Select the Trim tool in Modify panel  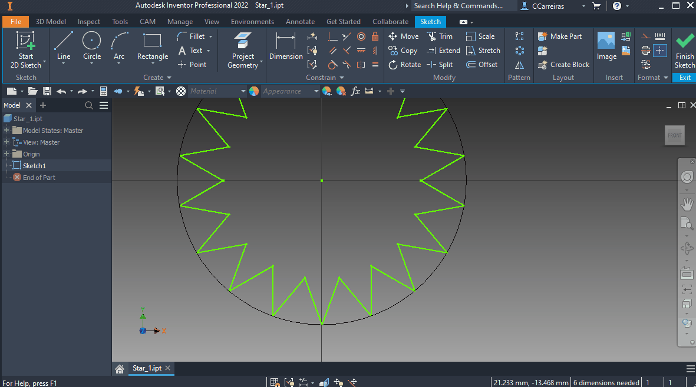pos(441,36)
